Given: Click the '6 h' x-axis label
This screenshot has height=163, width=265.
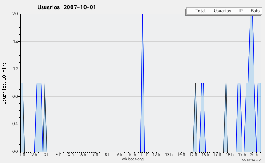Looking at the screenshot, I should coord(83,154).
